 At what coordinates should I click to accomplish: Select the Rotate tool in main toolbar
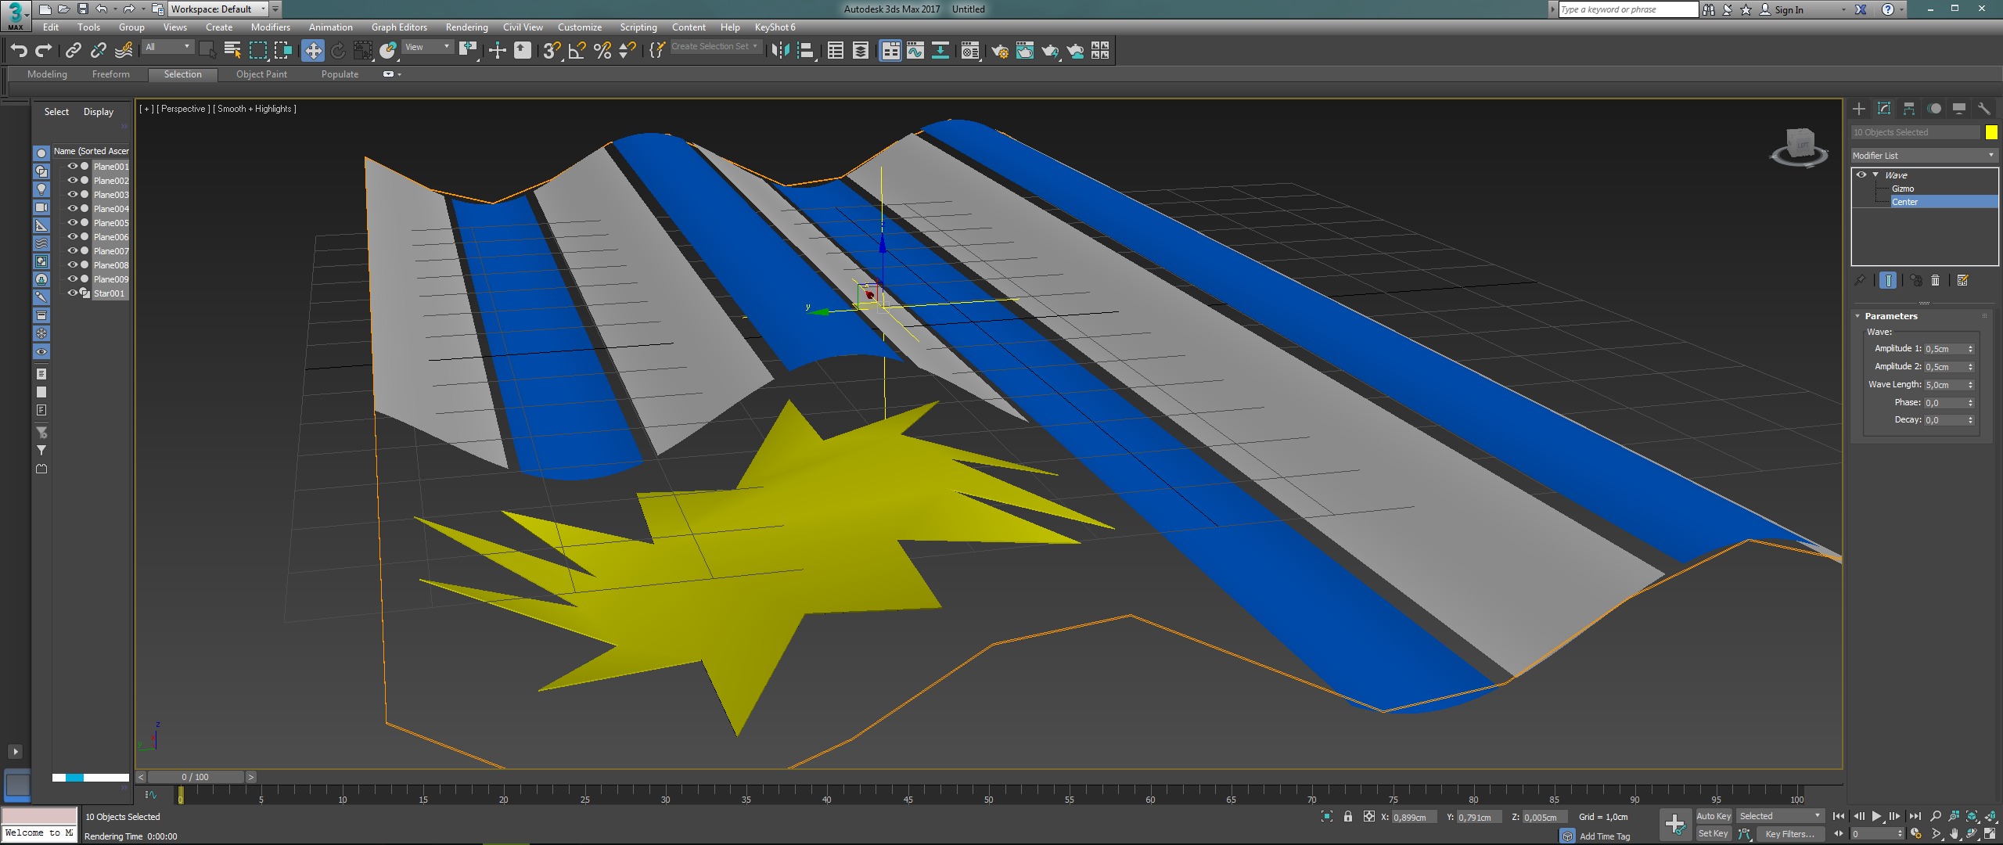coord(338,51)
